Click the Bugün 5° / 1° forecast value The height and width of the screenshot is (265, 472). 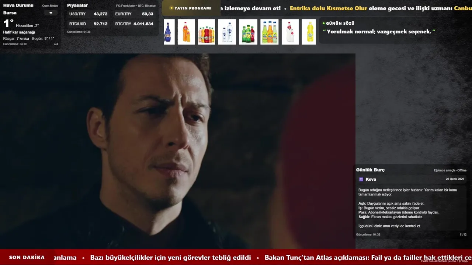pos(43,39)
